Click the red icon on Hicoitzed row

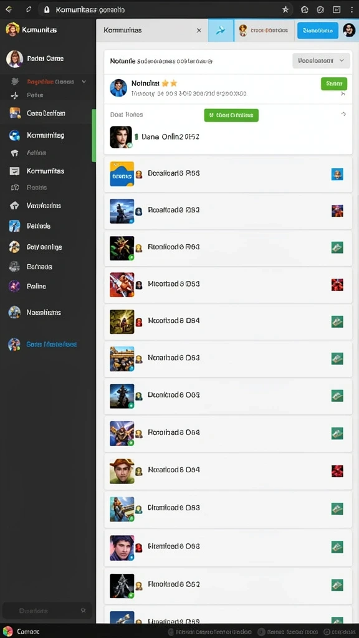point(337,284)
